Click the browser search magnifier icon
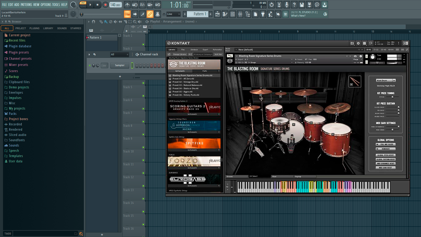The image size is (421, 237). pyautogui.click(x=81, y=234)
